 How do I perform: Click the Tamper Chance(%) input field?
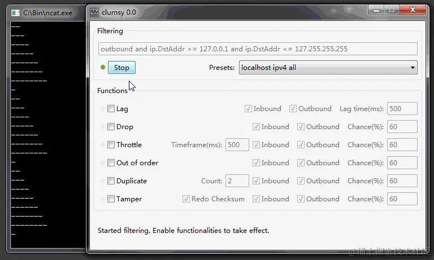pos(402,199)
